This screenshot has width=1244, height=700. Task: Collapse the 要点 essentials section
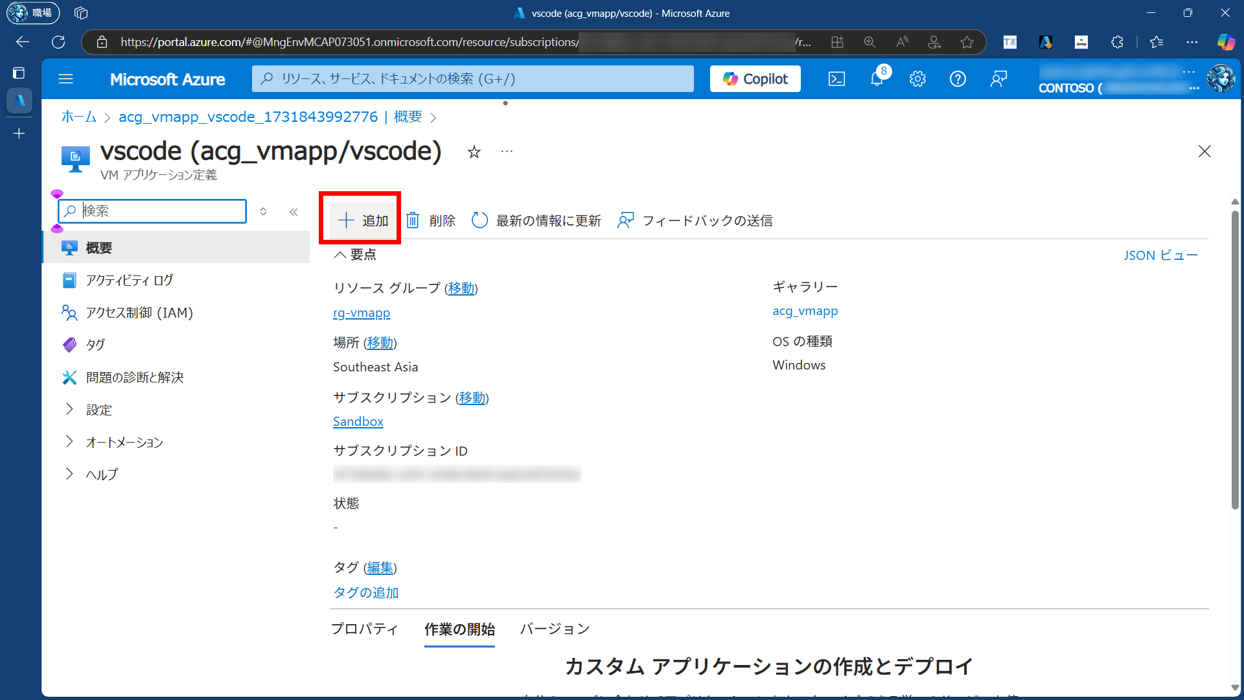point(354,255)
